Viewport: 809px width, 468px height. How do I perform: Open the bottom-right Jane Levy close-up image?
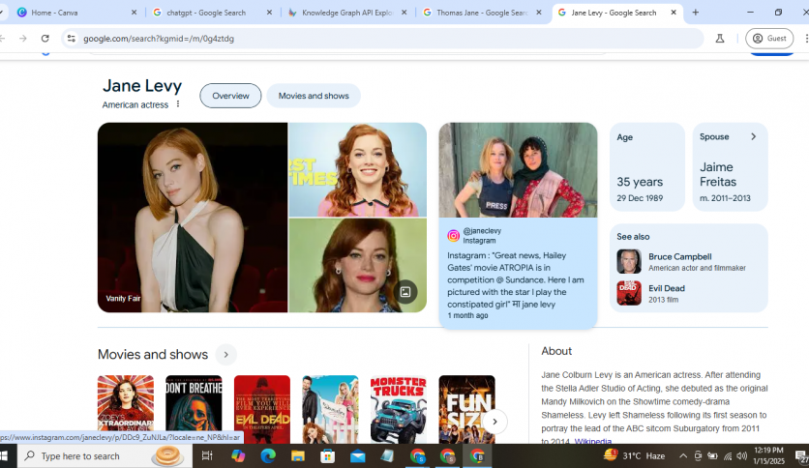[x=357, y=266]
